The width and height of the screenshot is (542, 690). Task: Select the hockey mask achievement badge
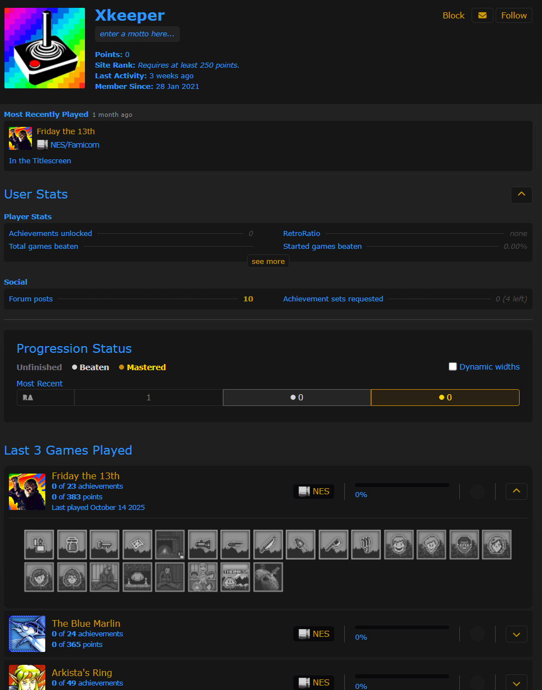tap(268, 577)
